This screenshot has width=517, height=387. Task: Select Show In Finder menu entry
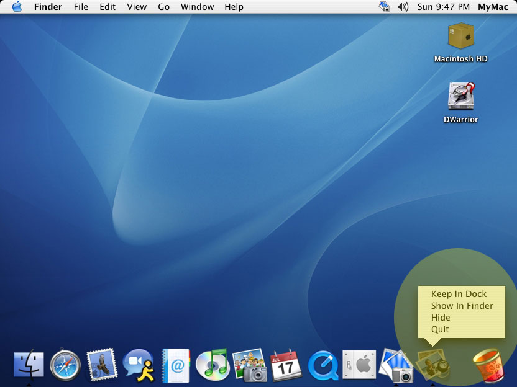tap(462, 306)
